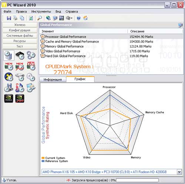Open the Правка menu
The image size is (185, 184).
point(21,11)
